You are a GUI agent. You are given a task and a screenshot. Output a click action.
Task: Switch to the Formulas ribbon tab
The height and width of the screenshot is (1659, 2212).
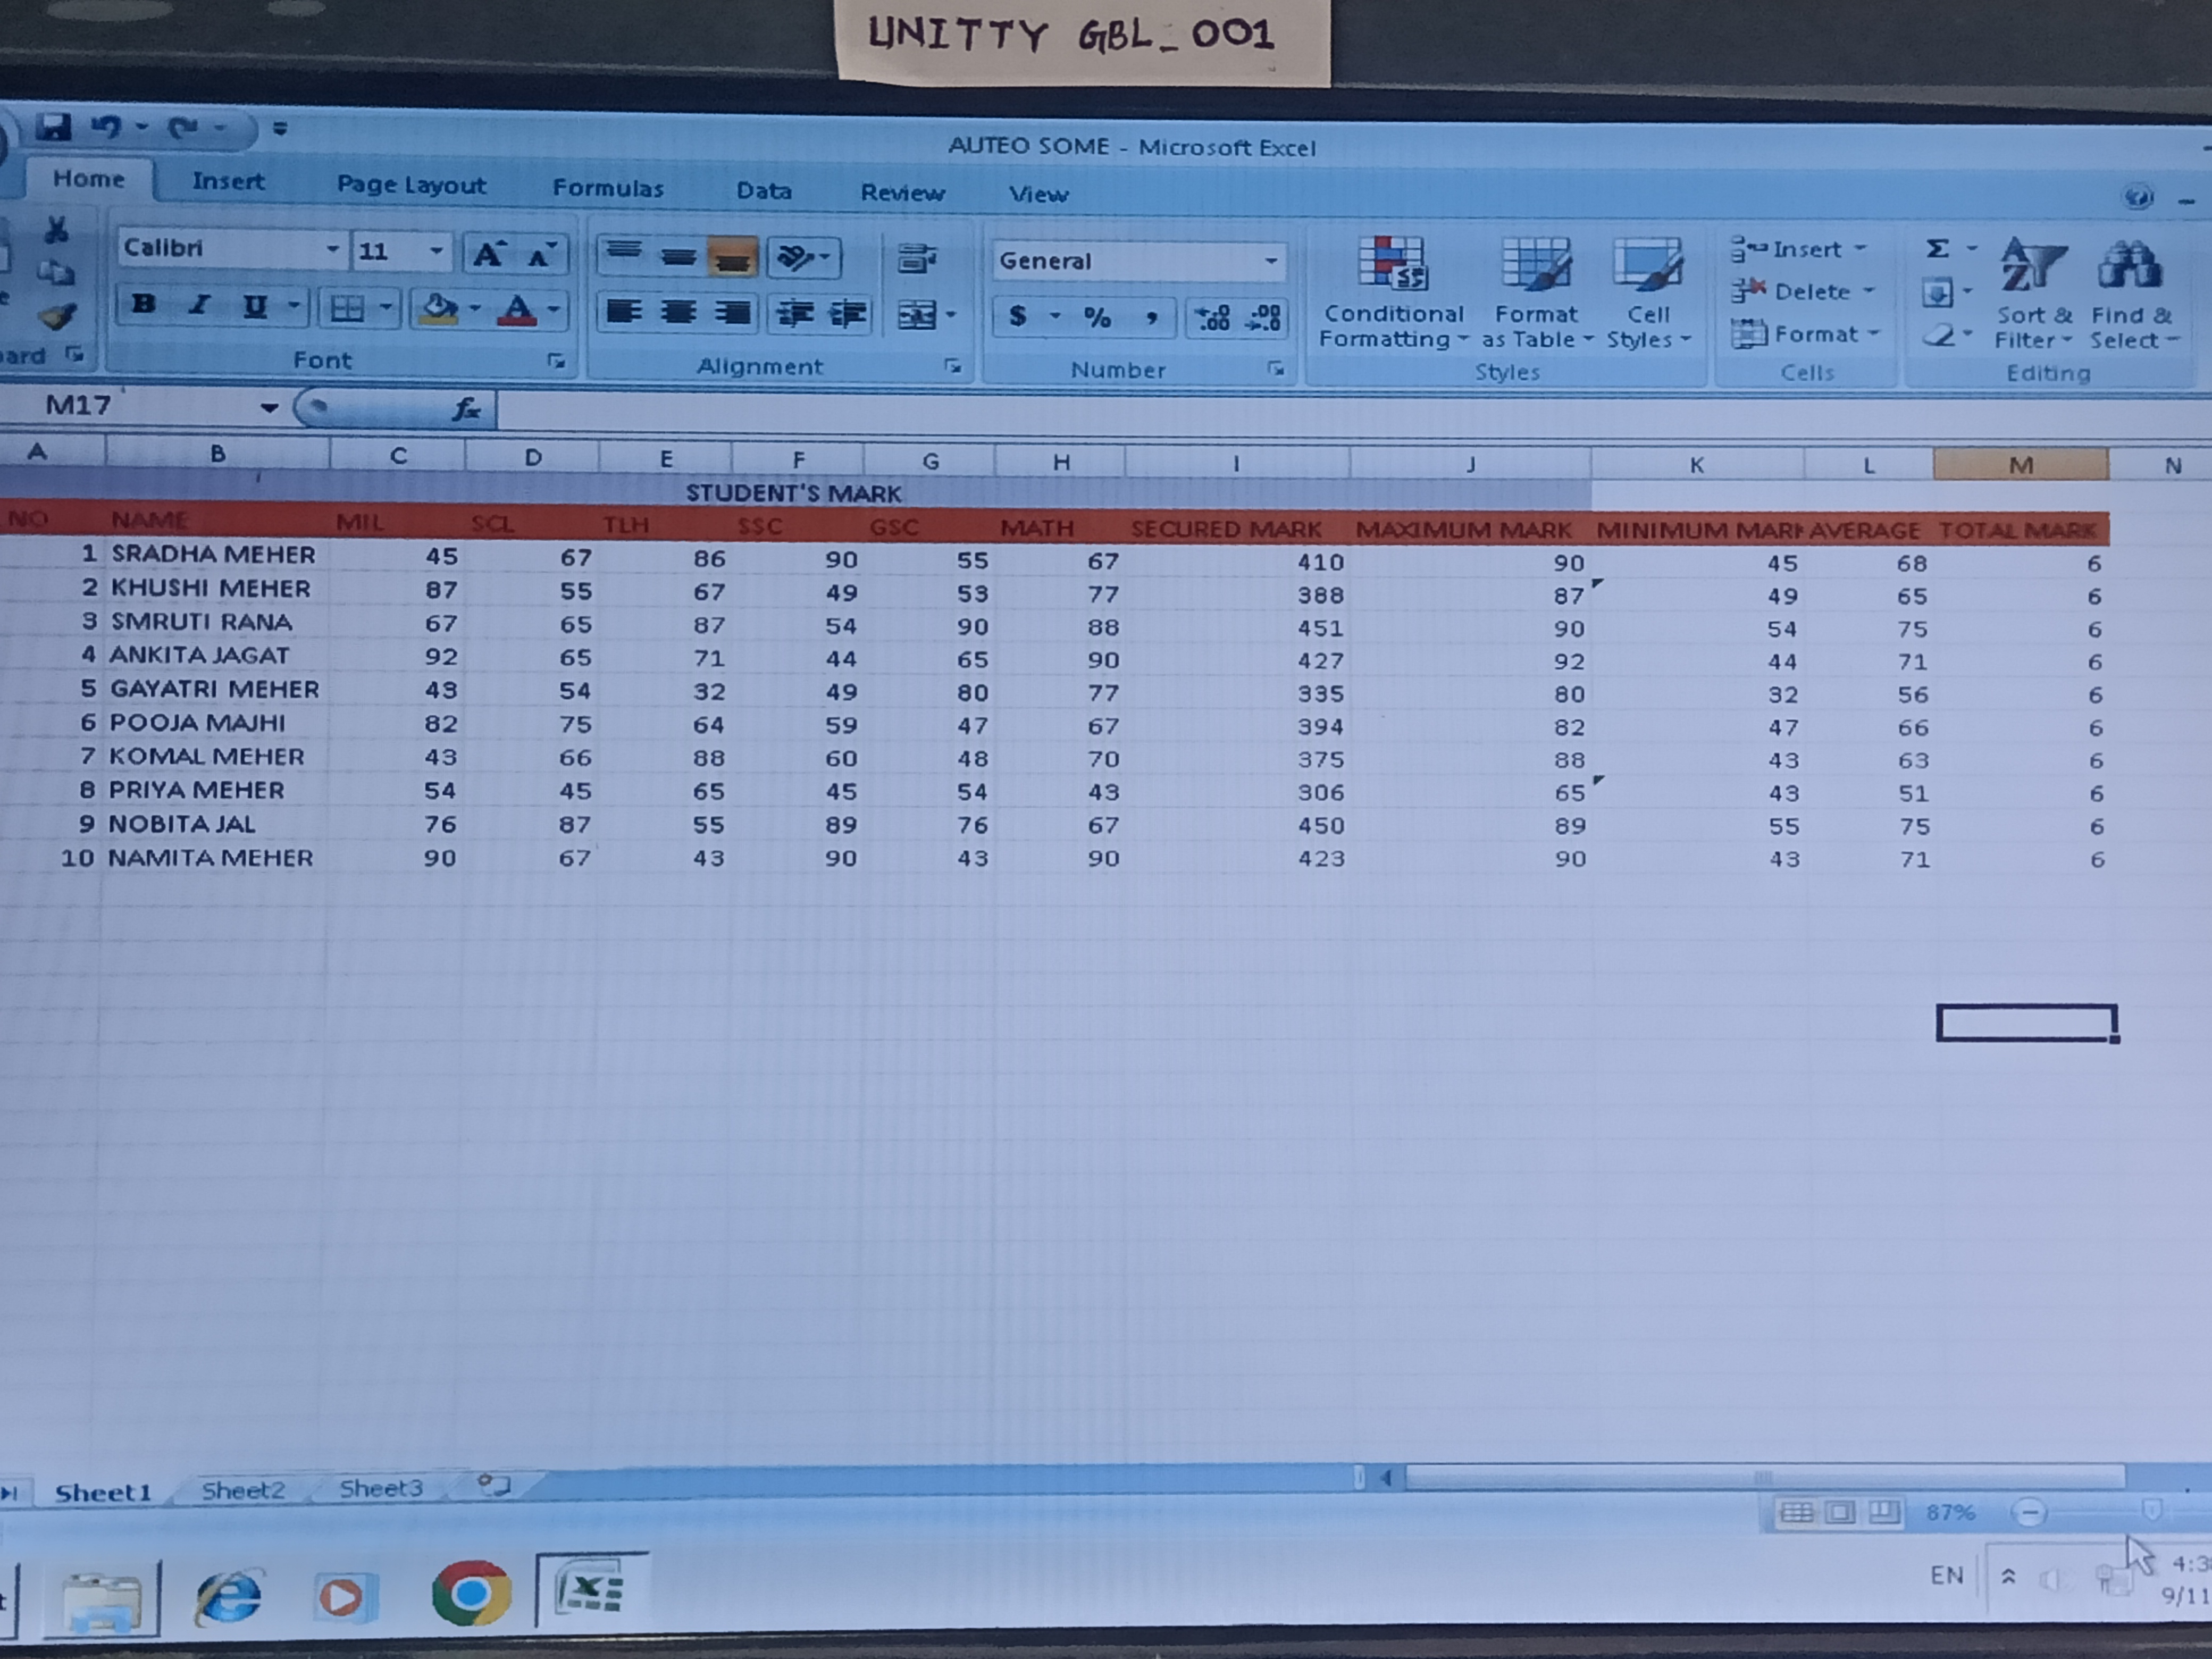(607, 188)
